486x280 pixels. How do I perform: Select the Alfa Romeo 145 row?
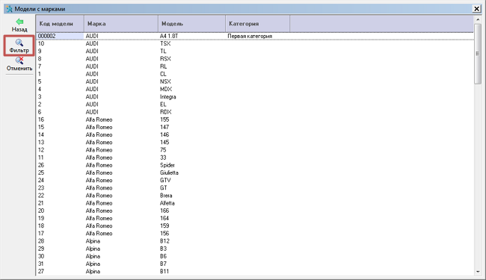click(x=255, y=143)
